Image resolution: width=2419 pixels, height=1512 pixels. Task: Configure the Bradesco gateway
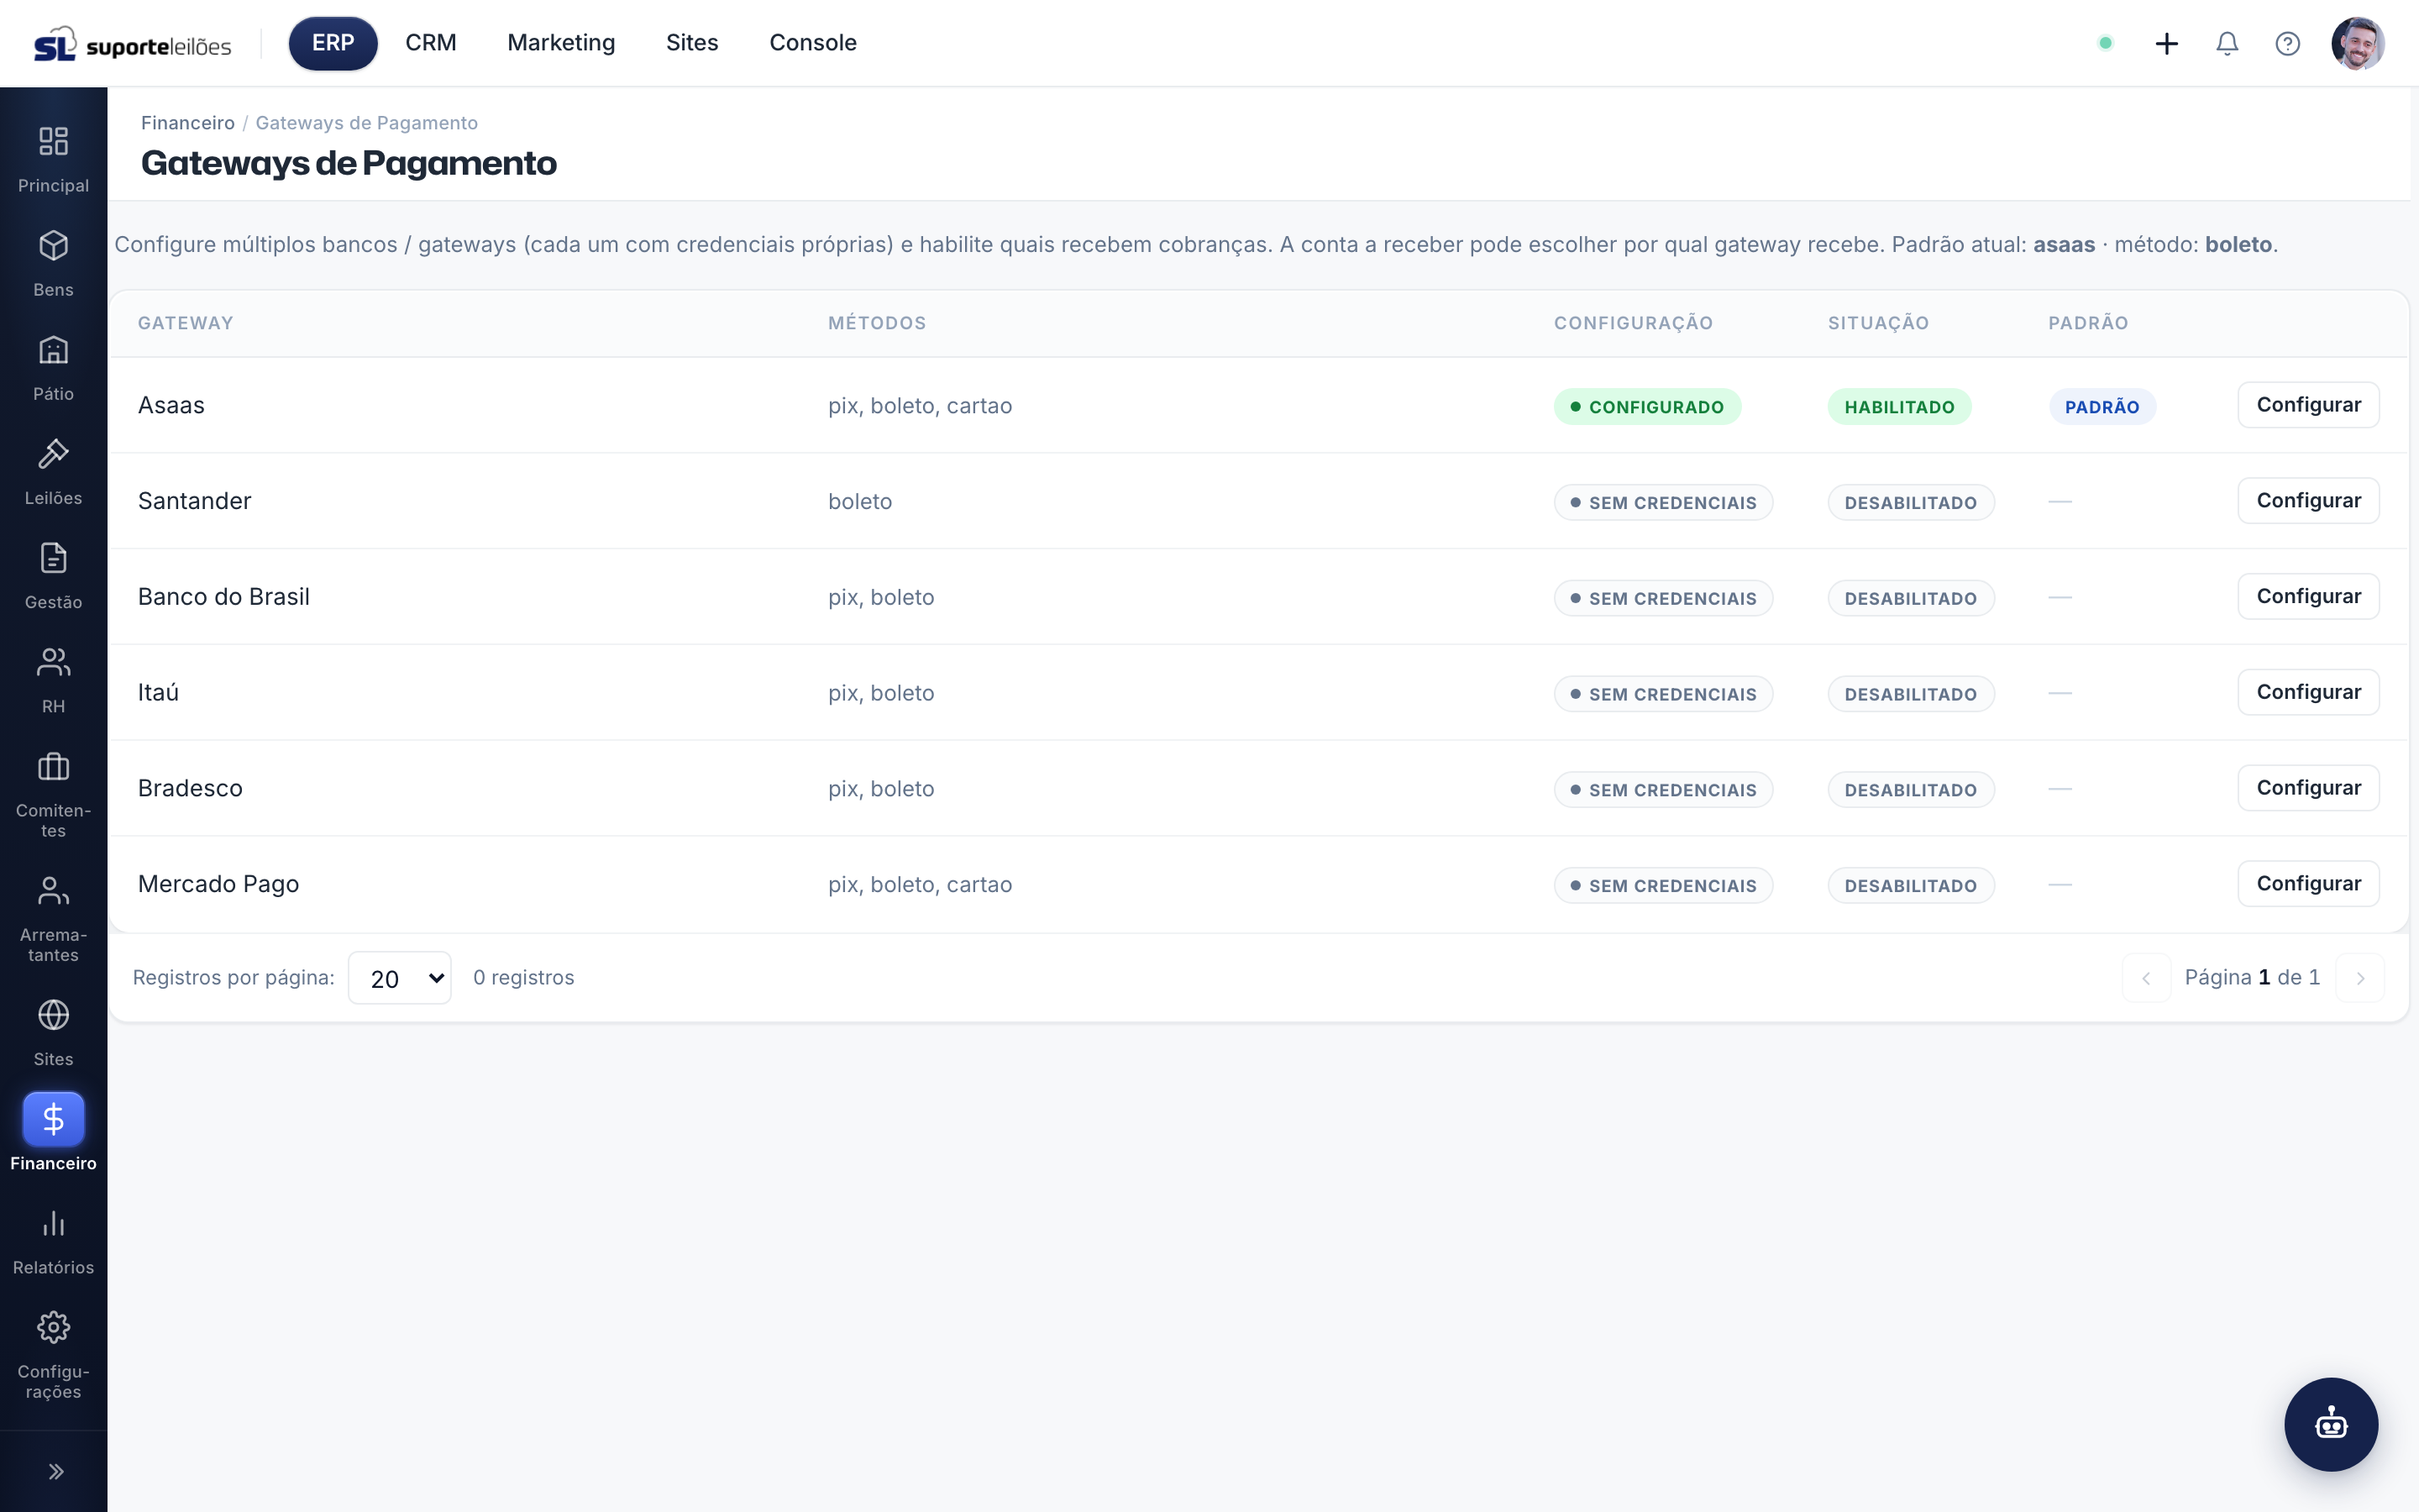click(2308, 788)
